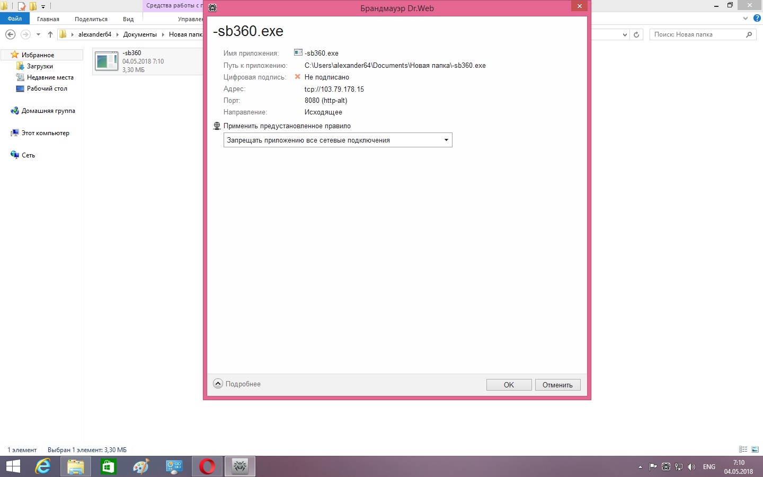Select Избранное in the navigation pane
763x477 pixels.
[38, 55]
